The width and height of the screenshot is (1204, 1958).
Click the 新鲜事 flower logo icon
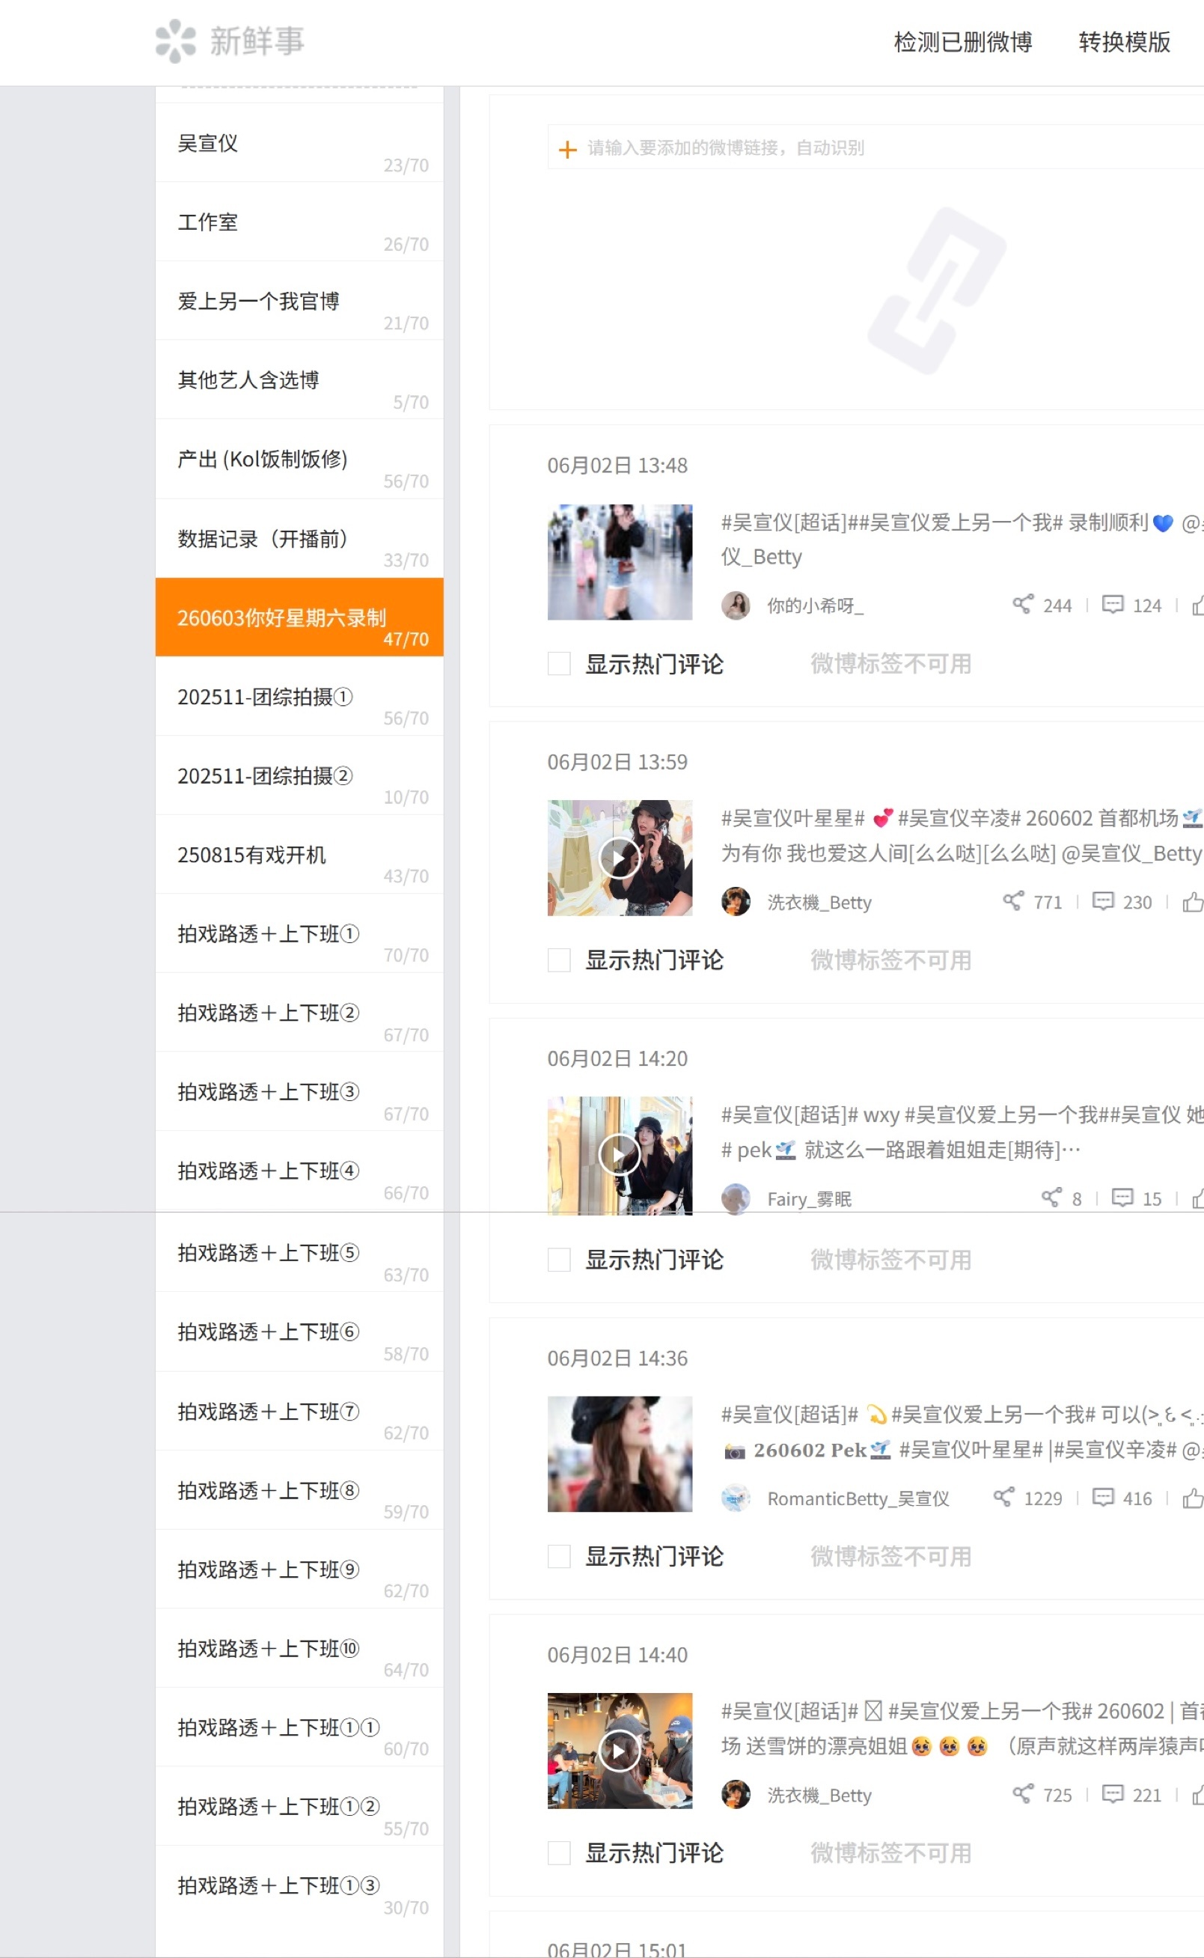pos(175,41)
